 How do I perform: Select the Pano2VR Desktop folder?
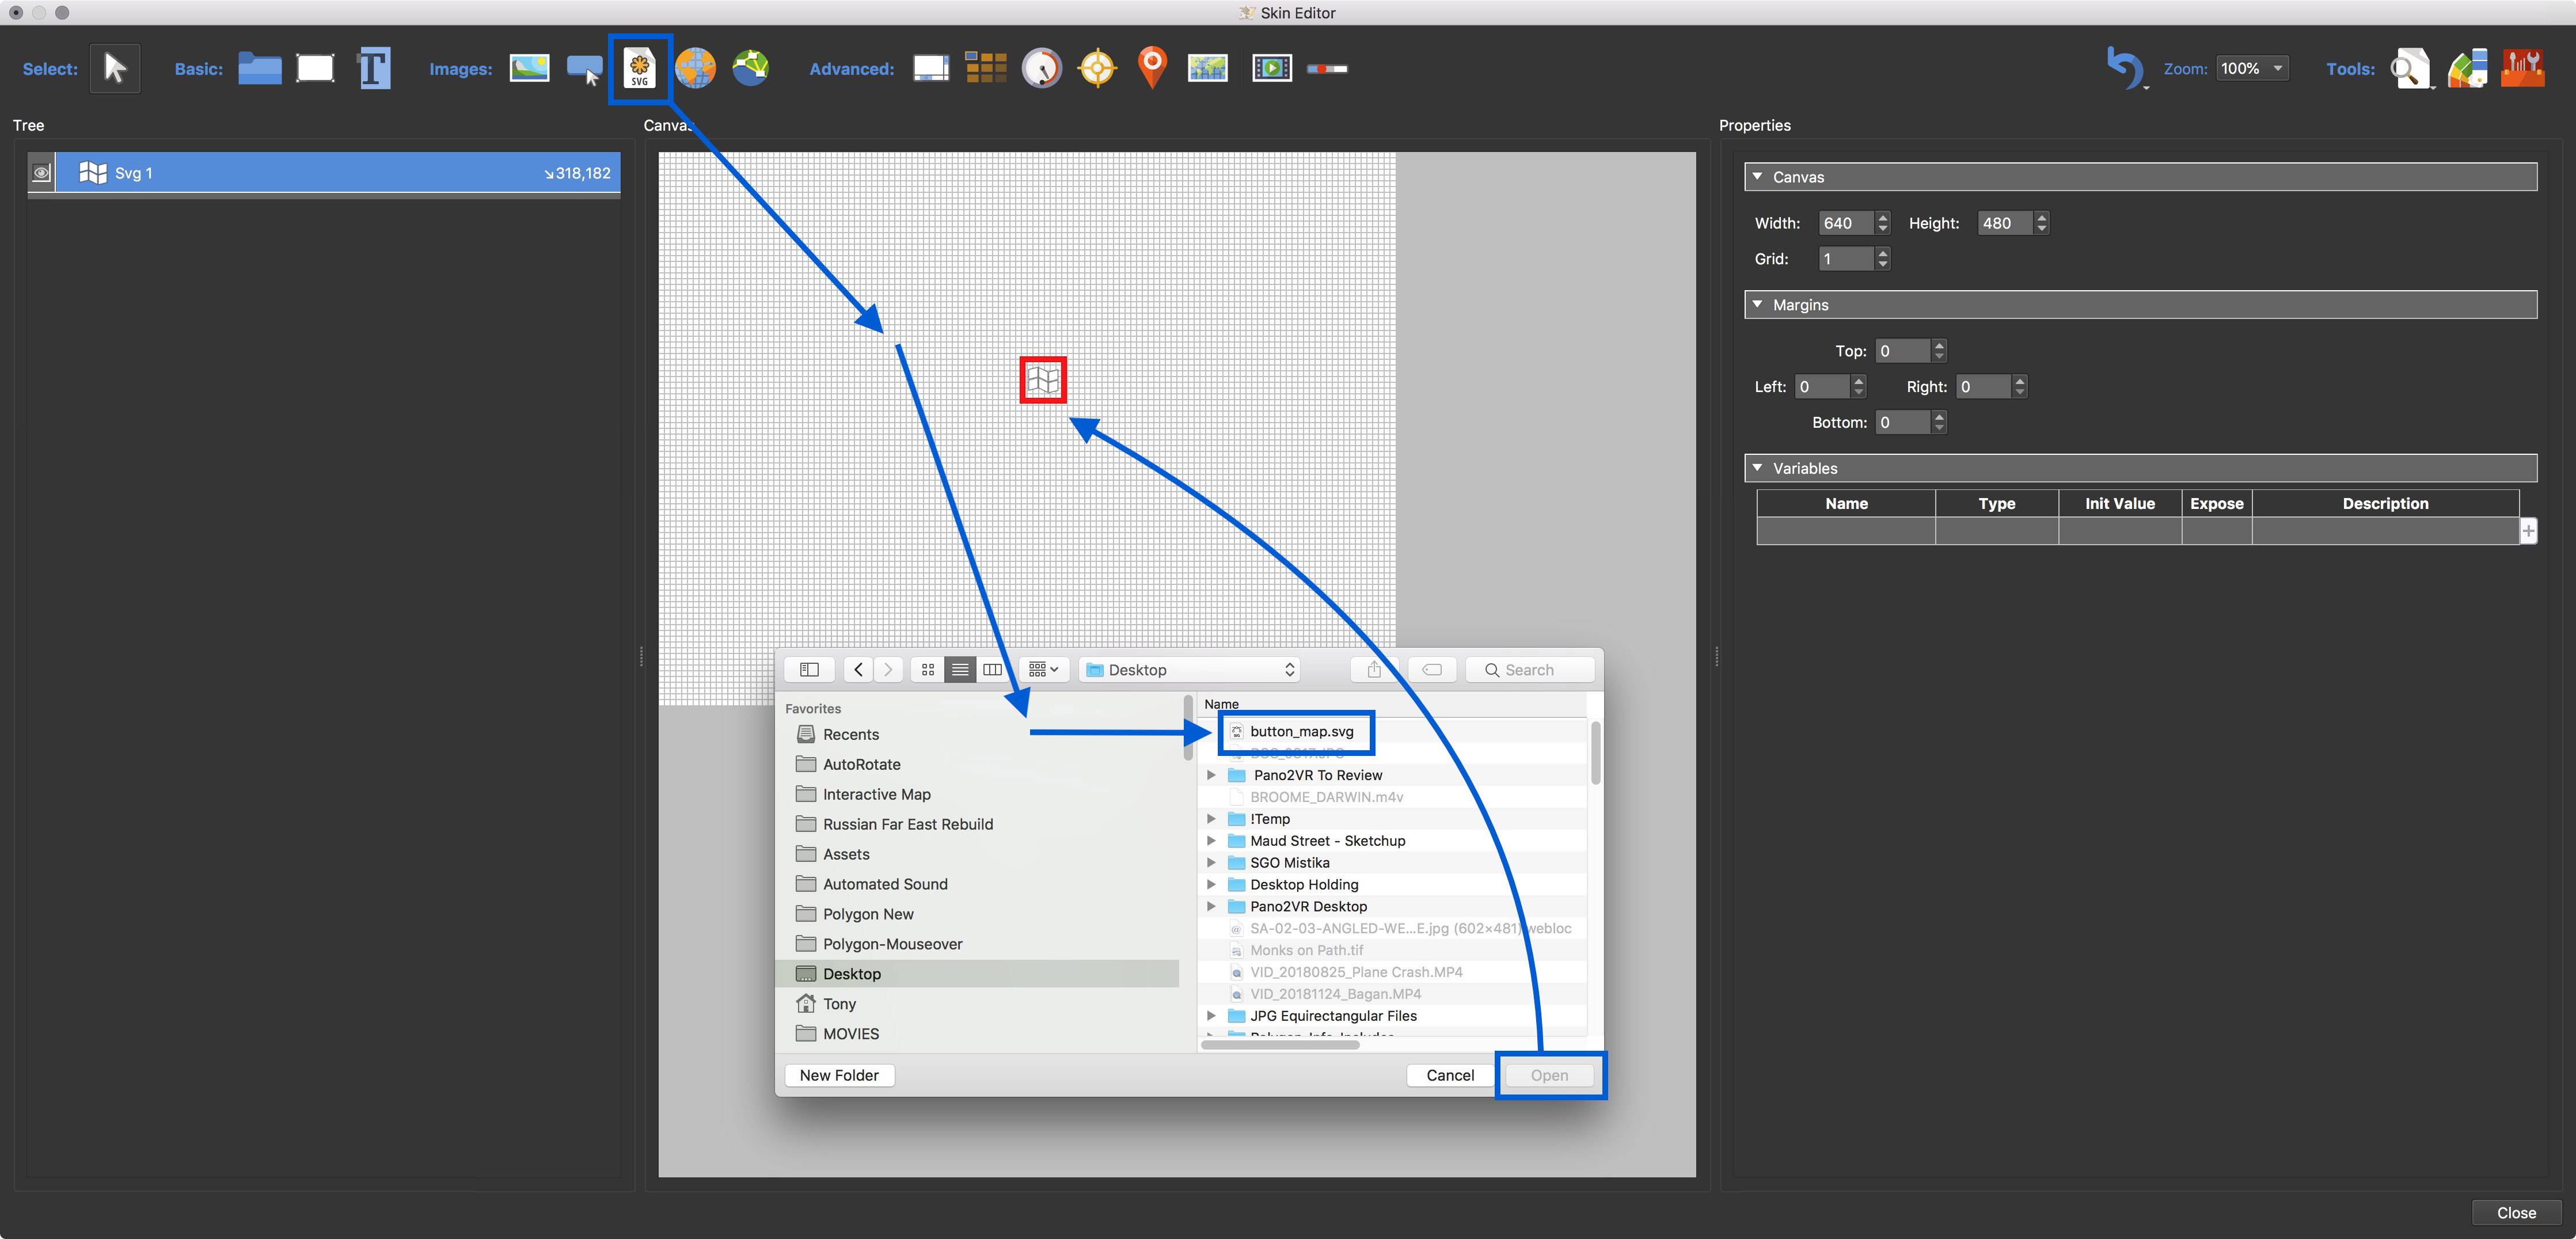pyautogui.click(x=1308, y=907)
